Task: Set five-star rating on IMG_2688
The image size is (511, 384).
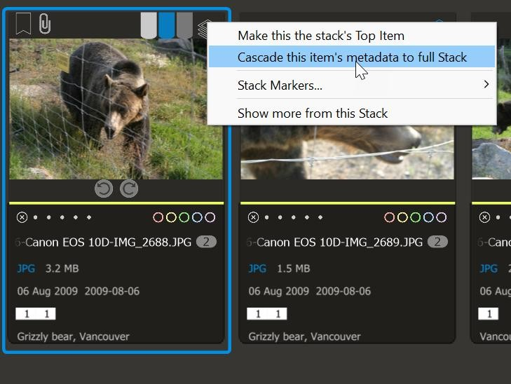Action: click(88, 217)
